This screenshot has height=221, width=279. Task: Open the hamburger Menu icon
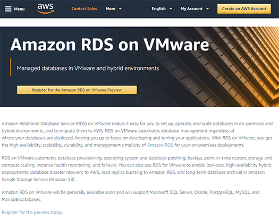8,9
